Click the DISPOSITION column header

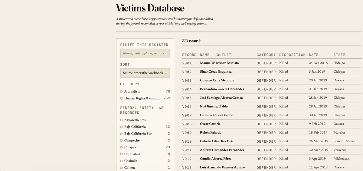point(292,55)
